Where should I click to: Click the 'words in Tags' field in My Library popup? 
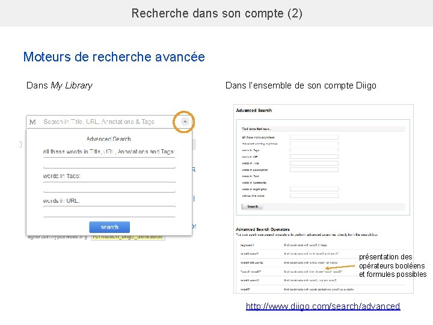[x=109, y=187]
